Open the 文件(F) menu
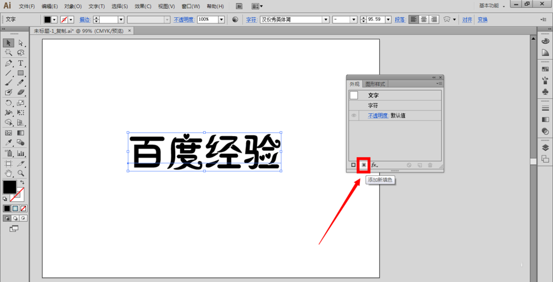 (27, 6)
